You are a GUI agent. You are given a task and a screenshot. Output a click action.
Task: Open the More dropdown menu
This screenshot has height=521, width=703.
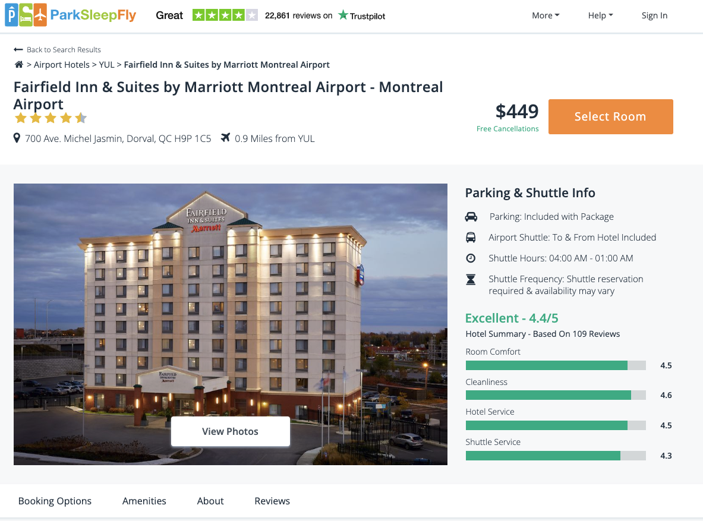(x=546, y=16)
